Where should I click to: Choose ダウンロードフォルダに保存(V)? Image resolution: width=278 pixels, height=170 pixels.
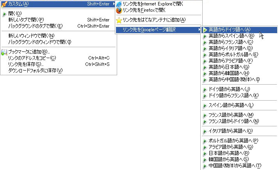(x=58, y=71)
